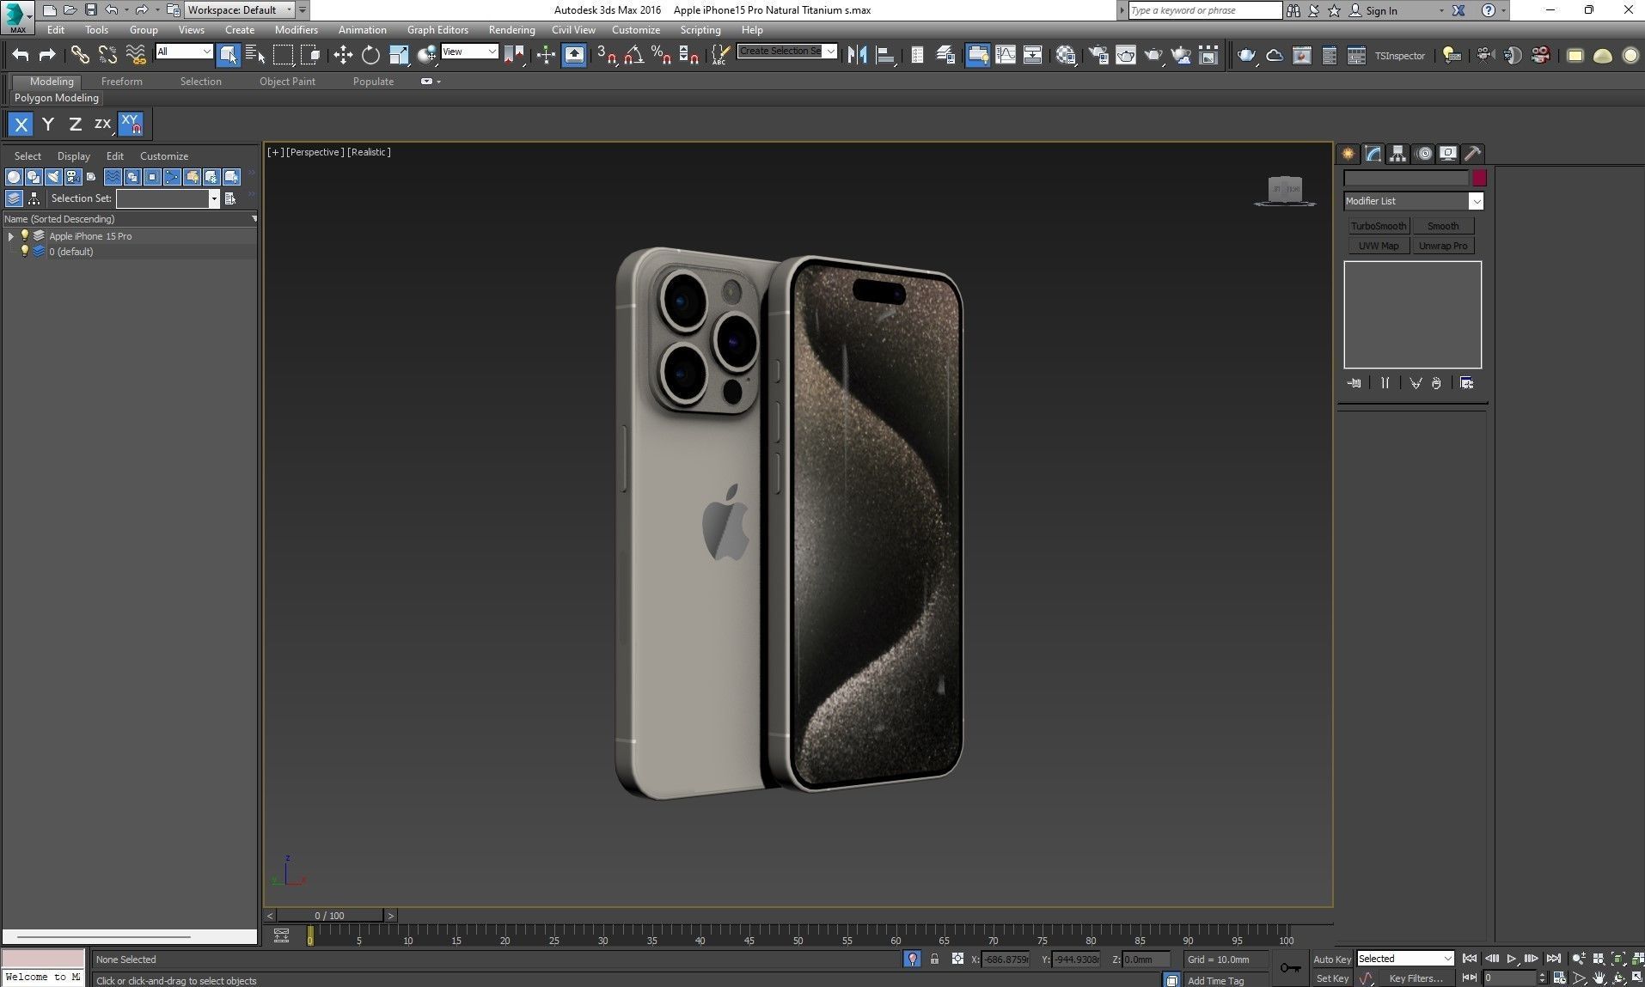Click the search keyword input field

tap(1205, 10)
